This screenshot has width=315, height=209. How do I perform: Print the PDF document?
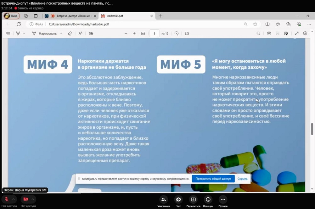click(x=269, y=34)
